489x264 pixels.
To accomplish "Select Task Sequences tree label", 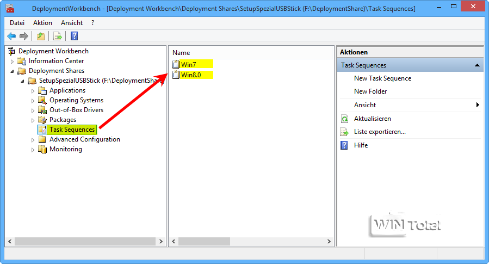I will (72, 130).
